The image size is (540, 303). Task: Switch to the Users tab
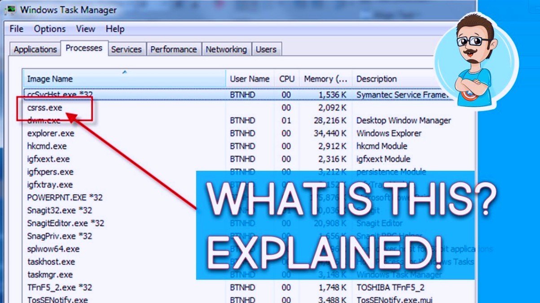coord(266,49)
